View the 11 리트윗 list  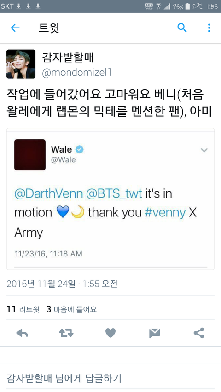click(23, 309)
